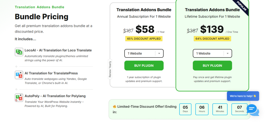The width and height of the screenshot is (265, 124).
Task: Click the AutoPoly Polylang plugin icon
Action: (19, 98)
